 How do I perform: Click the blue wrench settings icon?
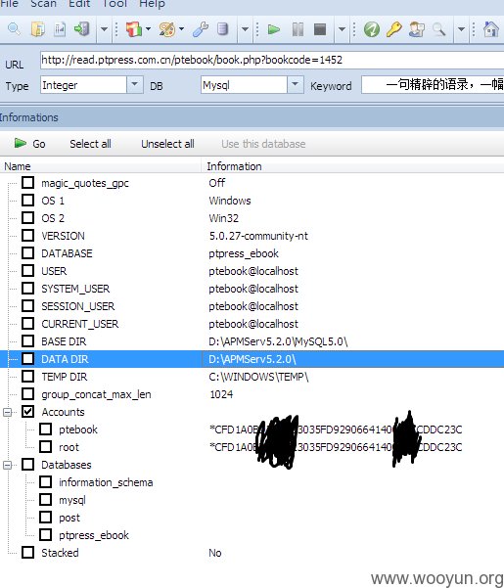pyautogui.click(x=201, y=29)
